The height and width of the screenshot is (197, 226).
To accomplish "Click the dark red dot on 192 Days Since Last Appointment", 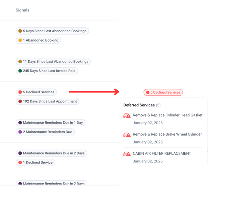I will pos(20,101).
